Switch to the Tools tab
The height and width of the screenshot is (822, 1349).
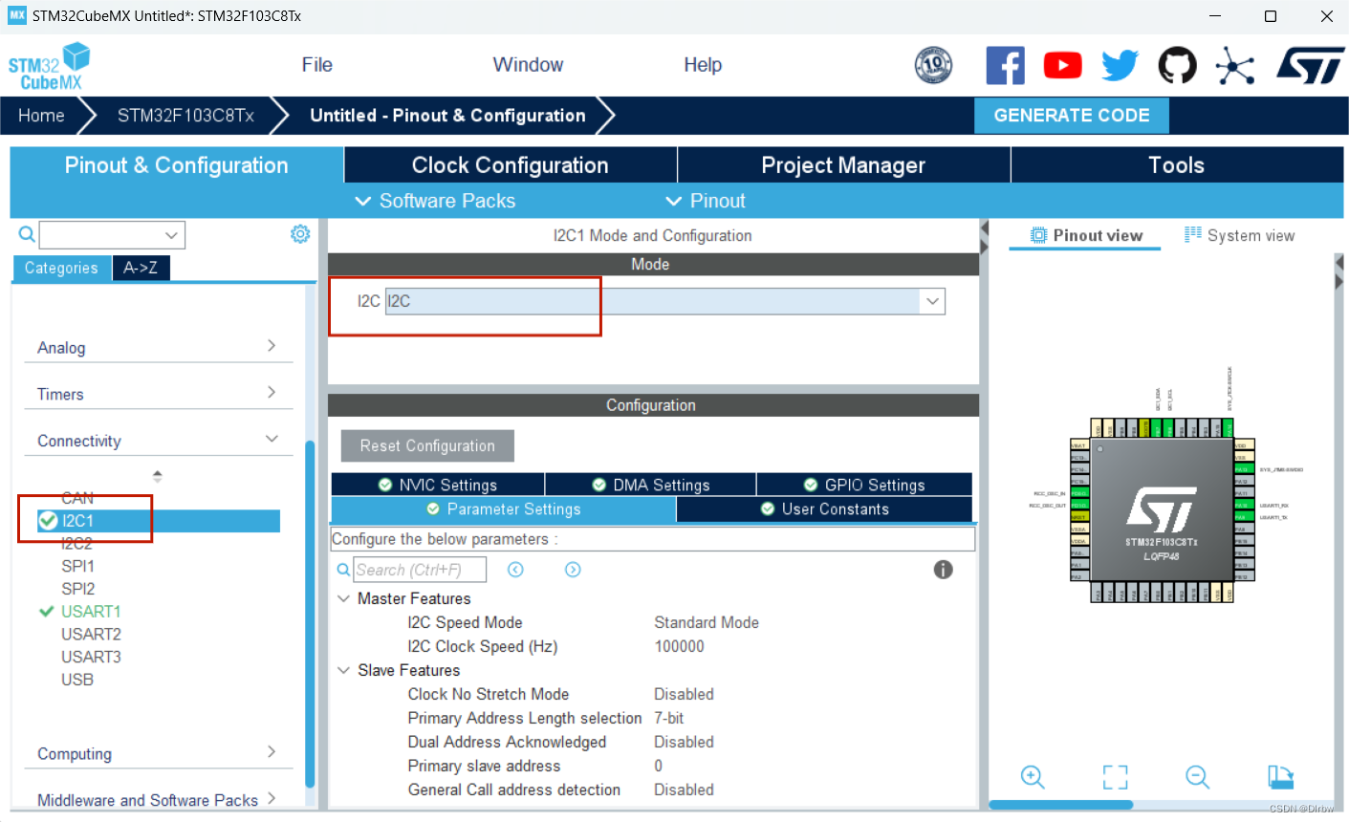click(1177, 165)
